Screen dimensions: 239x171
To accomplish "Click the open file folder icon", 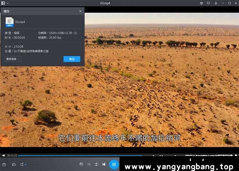I will tap(14, 164).
